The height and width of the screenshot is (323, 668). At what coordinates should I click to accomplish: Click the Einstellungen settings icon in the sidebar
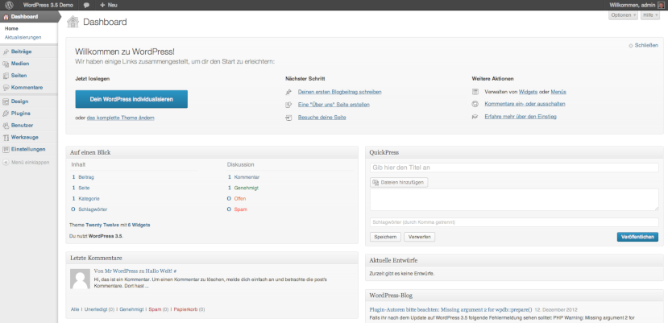tap(6, 149)
